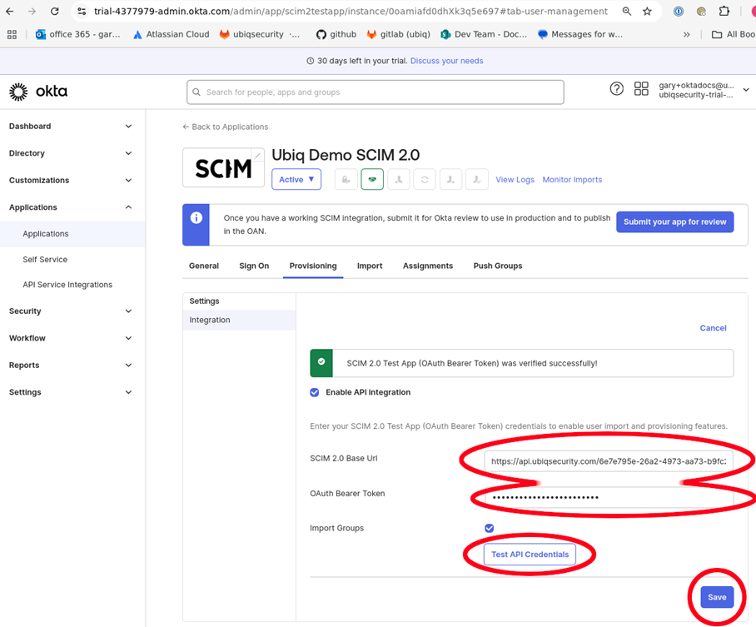This screenshot has height=627, width=756.
Task: Click the user icon left of sync icon
Action: (x=398, y=179)
